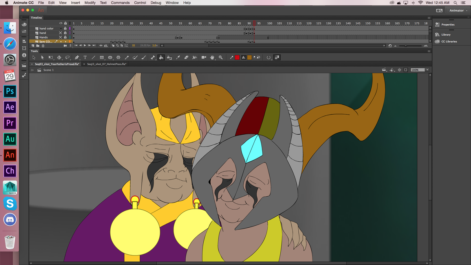This screenshot has height=265, width=471.
Task: Open the Tools panel options menu
Action: [x=429, y=51]
